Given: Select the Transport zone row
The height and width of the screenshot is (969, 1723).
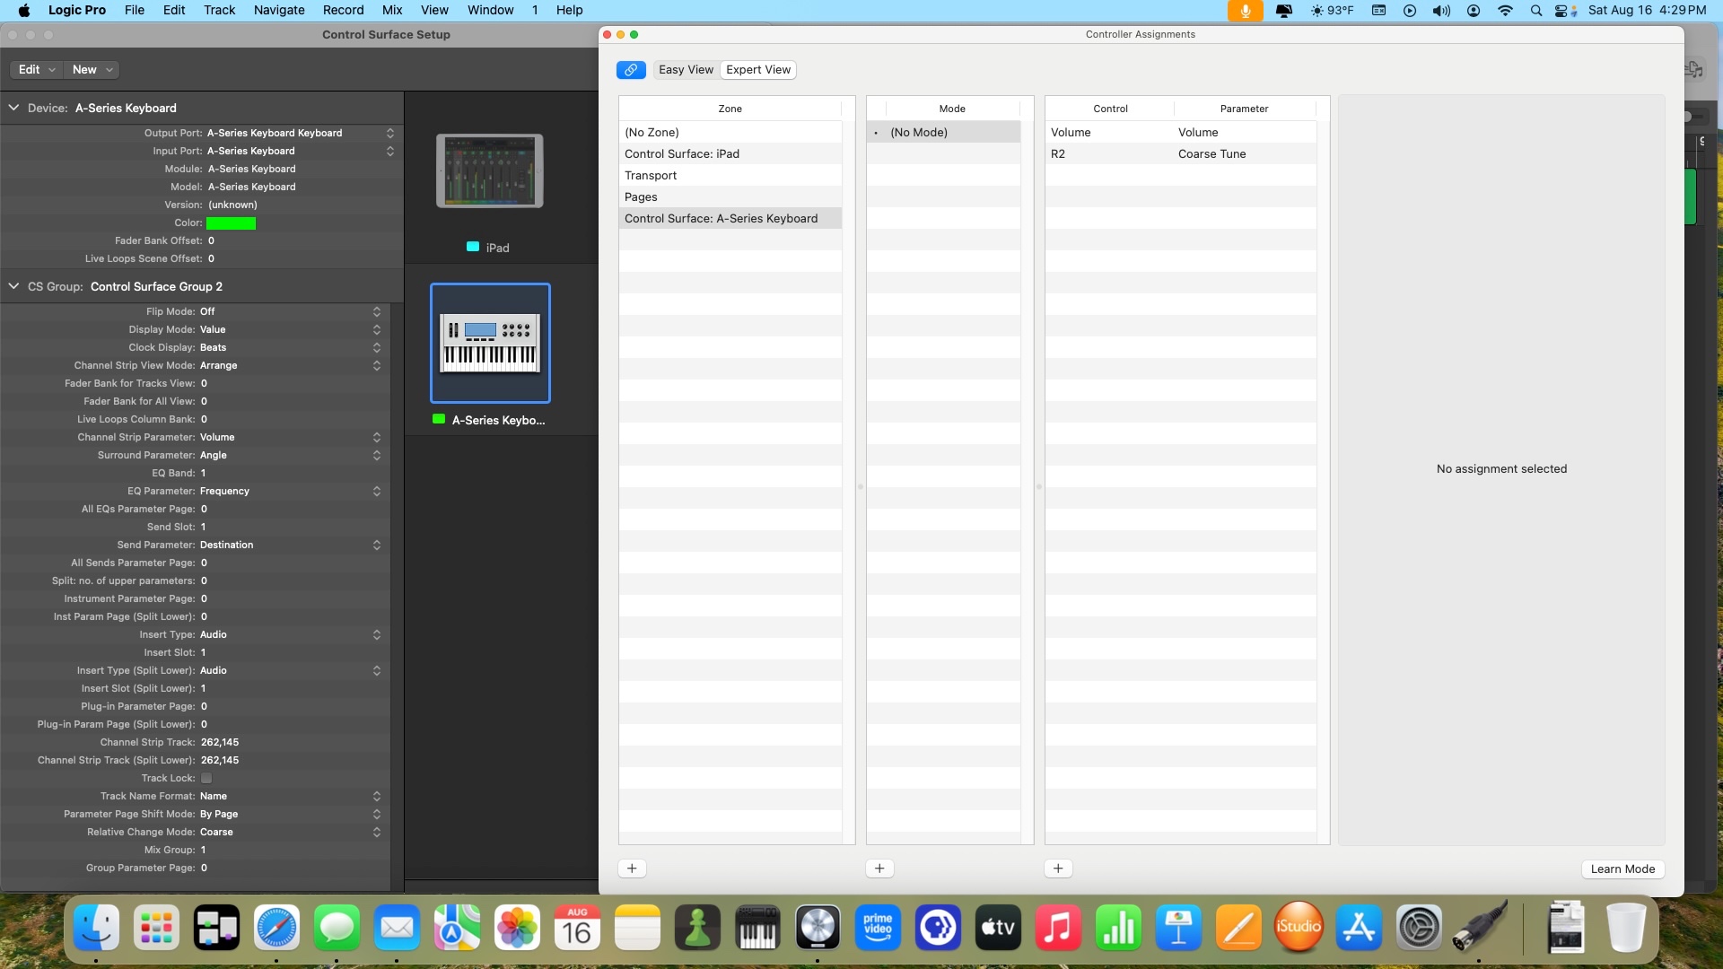Looking at the screenshot, I should tap(651, 176).
